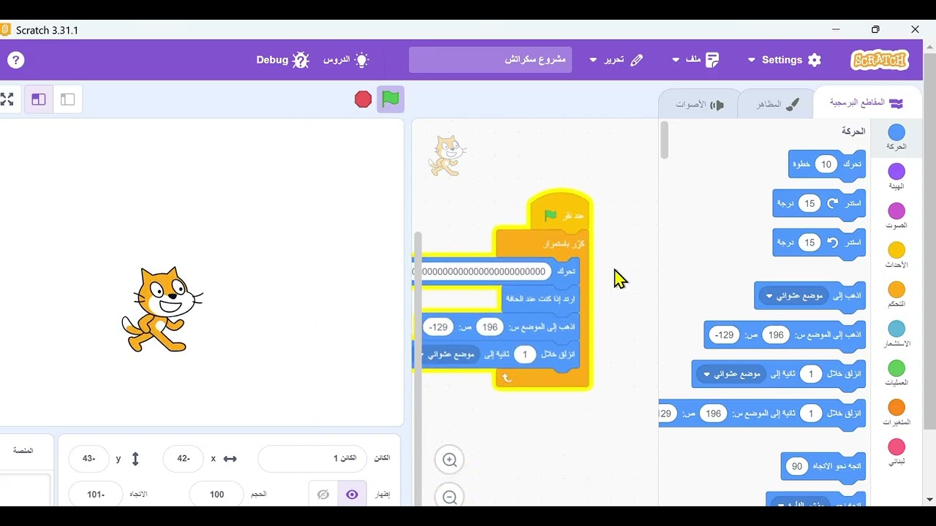Image resolution: width=936 pixels, height=526 pixels.
Task: Click the الحركة heading in blocks palette
Action: tap(853, 131)
